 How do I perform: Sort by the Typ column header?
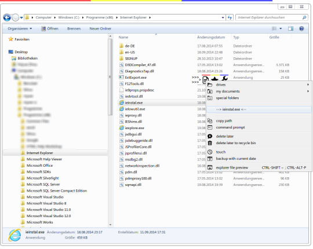[x=236, y=37]
